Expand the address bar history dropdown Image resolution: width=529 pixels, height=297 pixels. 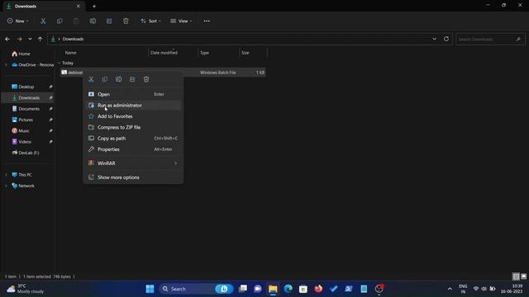434,39
